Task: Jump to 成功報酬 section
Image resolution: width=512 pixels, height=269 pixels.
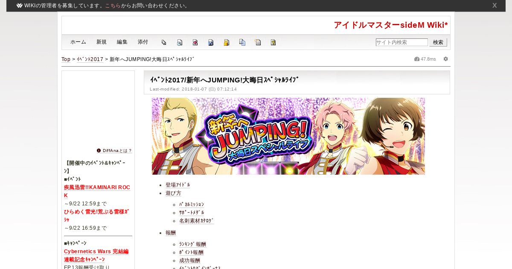Action: click(189, 260)
